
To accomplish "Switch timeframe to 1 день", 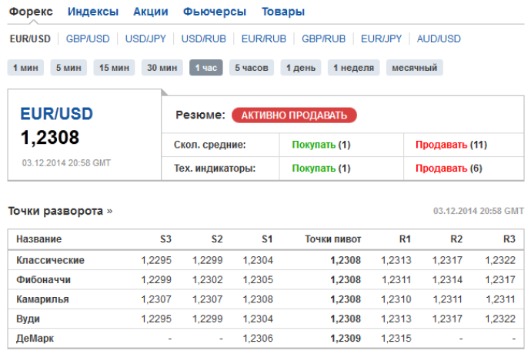I will pyautogui.click(x=301, y=68).
